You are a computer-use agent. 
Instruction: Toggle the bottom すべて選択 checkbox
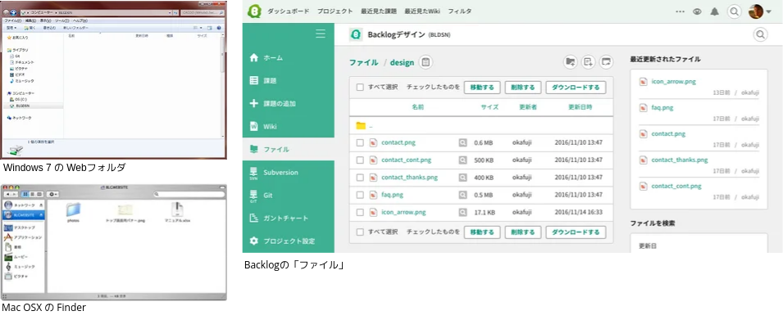tap(360, 232)
